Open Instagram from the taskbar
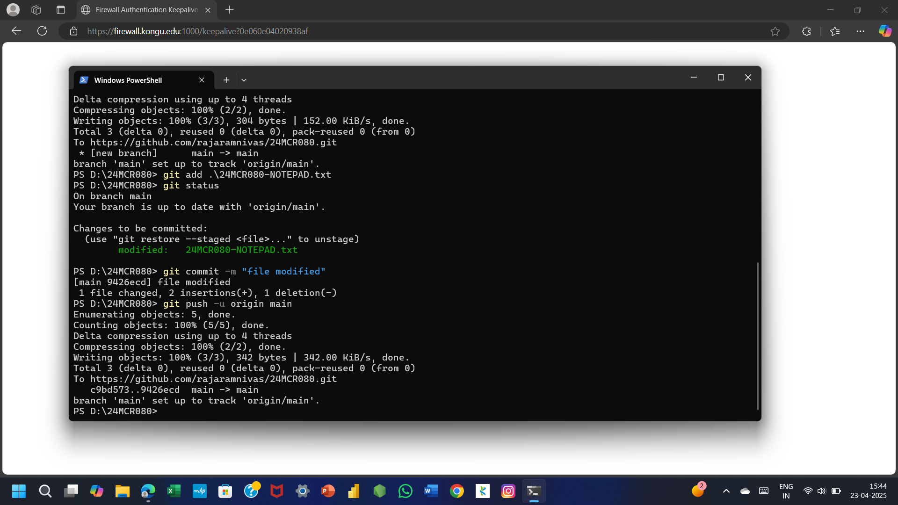 [x=508, y=491]
